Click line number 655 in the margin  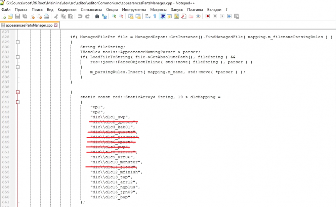coord(5,172)
